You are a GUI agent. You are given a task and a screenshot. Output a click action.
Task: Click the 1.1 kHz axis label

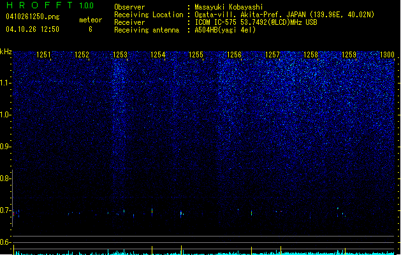[5, 83]
